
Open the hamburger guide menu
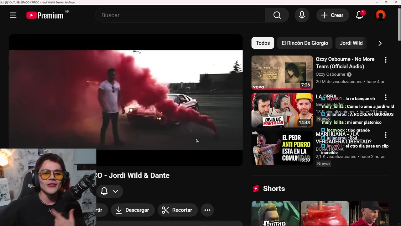click(x=13, y=15)
